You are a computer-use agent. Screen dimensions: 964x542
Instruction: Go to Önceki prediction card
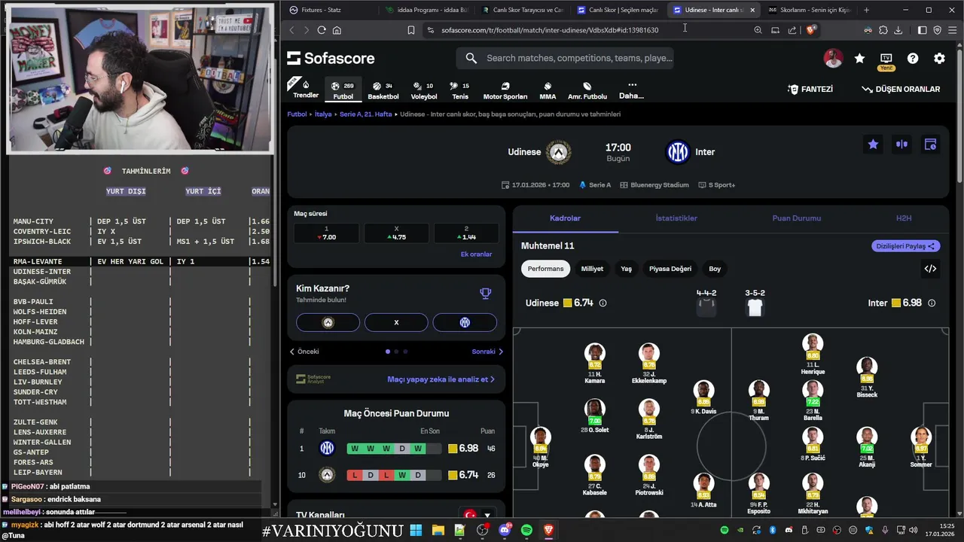coord(305,352)
